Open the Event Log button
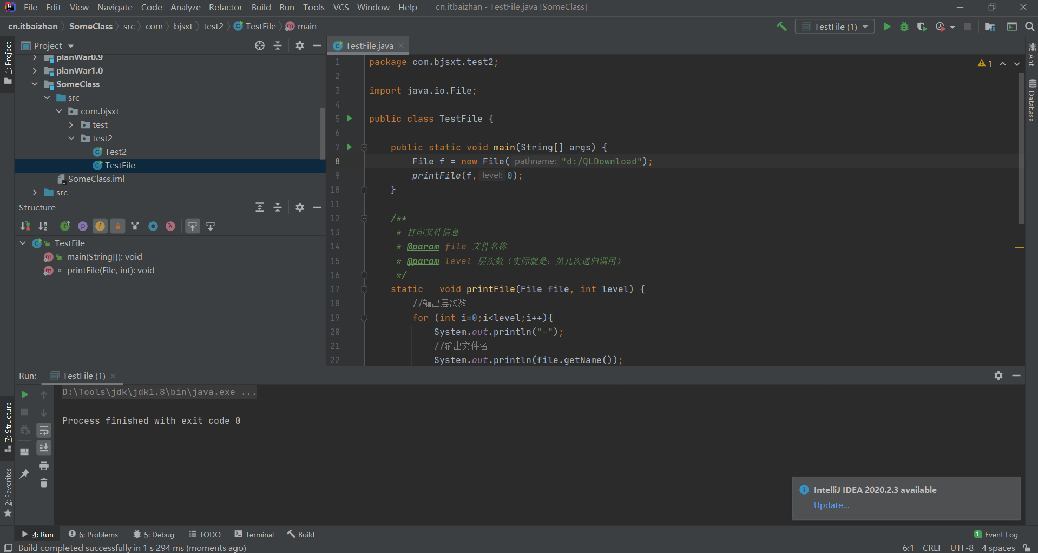 click(x=996, y=534)
